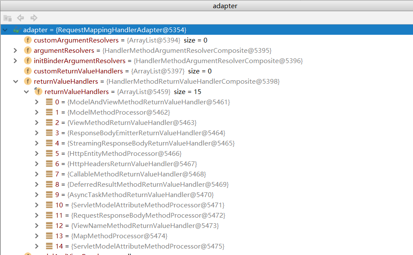Expand element 5 HttpEntityMethodProcessor
This screenshot has height=255, width=413.
[x=37, y=153]
